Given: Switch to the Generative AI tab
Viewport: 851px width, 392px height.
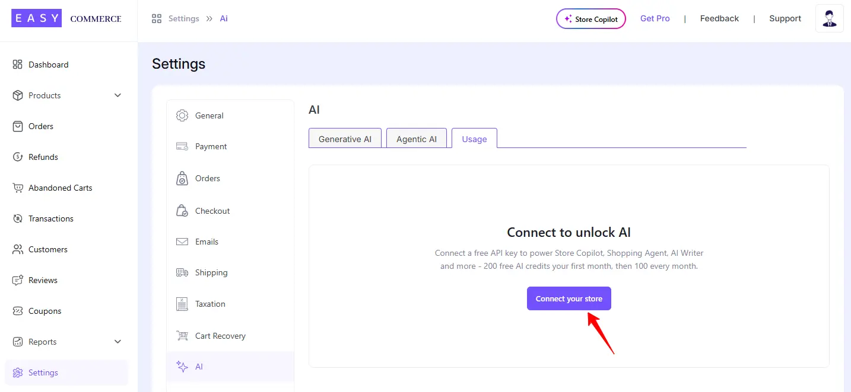Looking at the screenshot, I should tap(345, 139).
